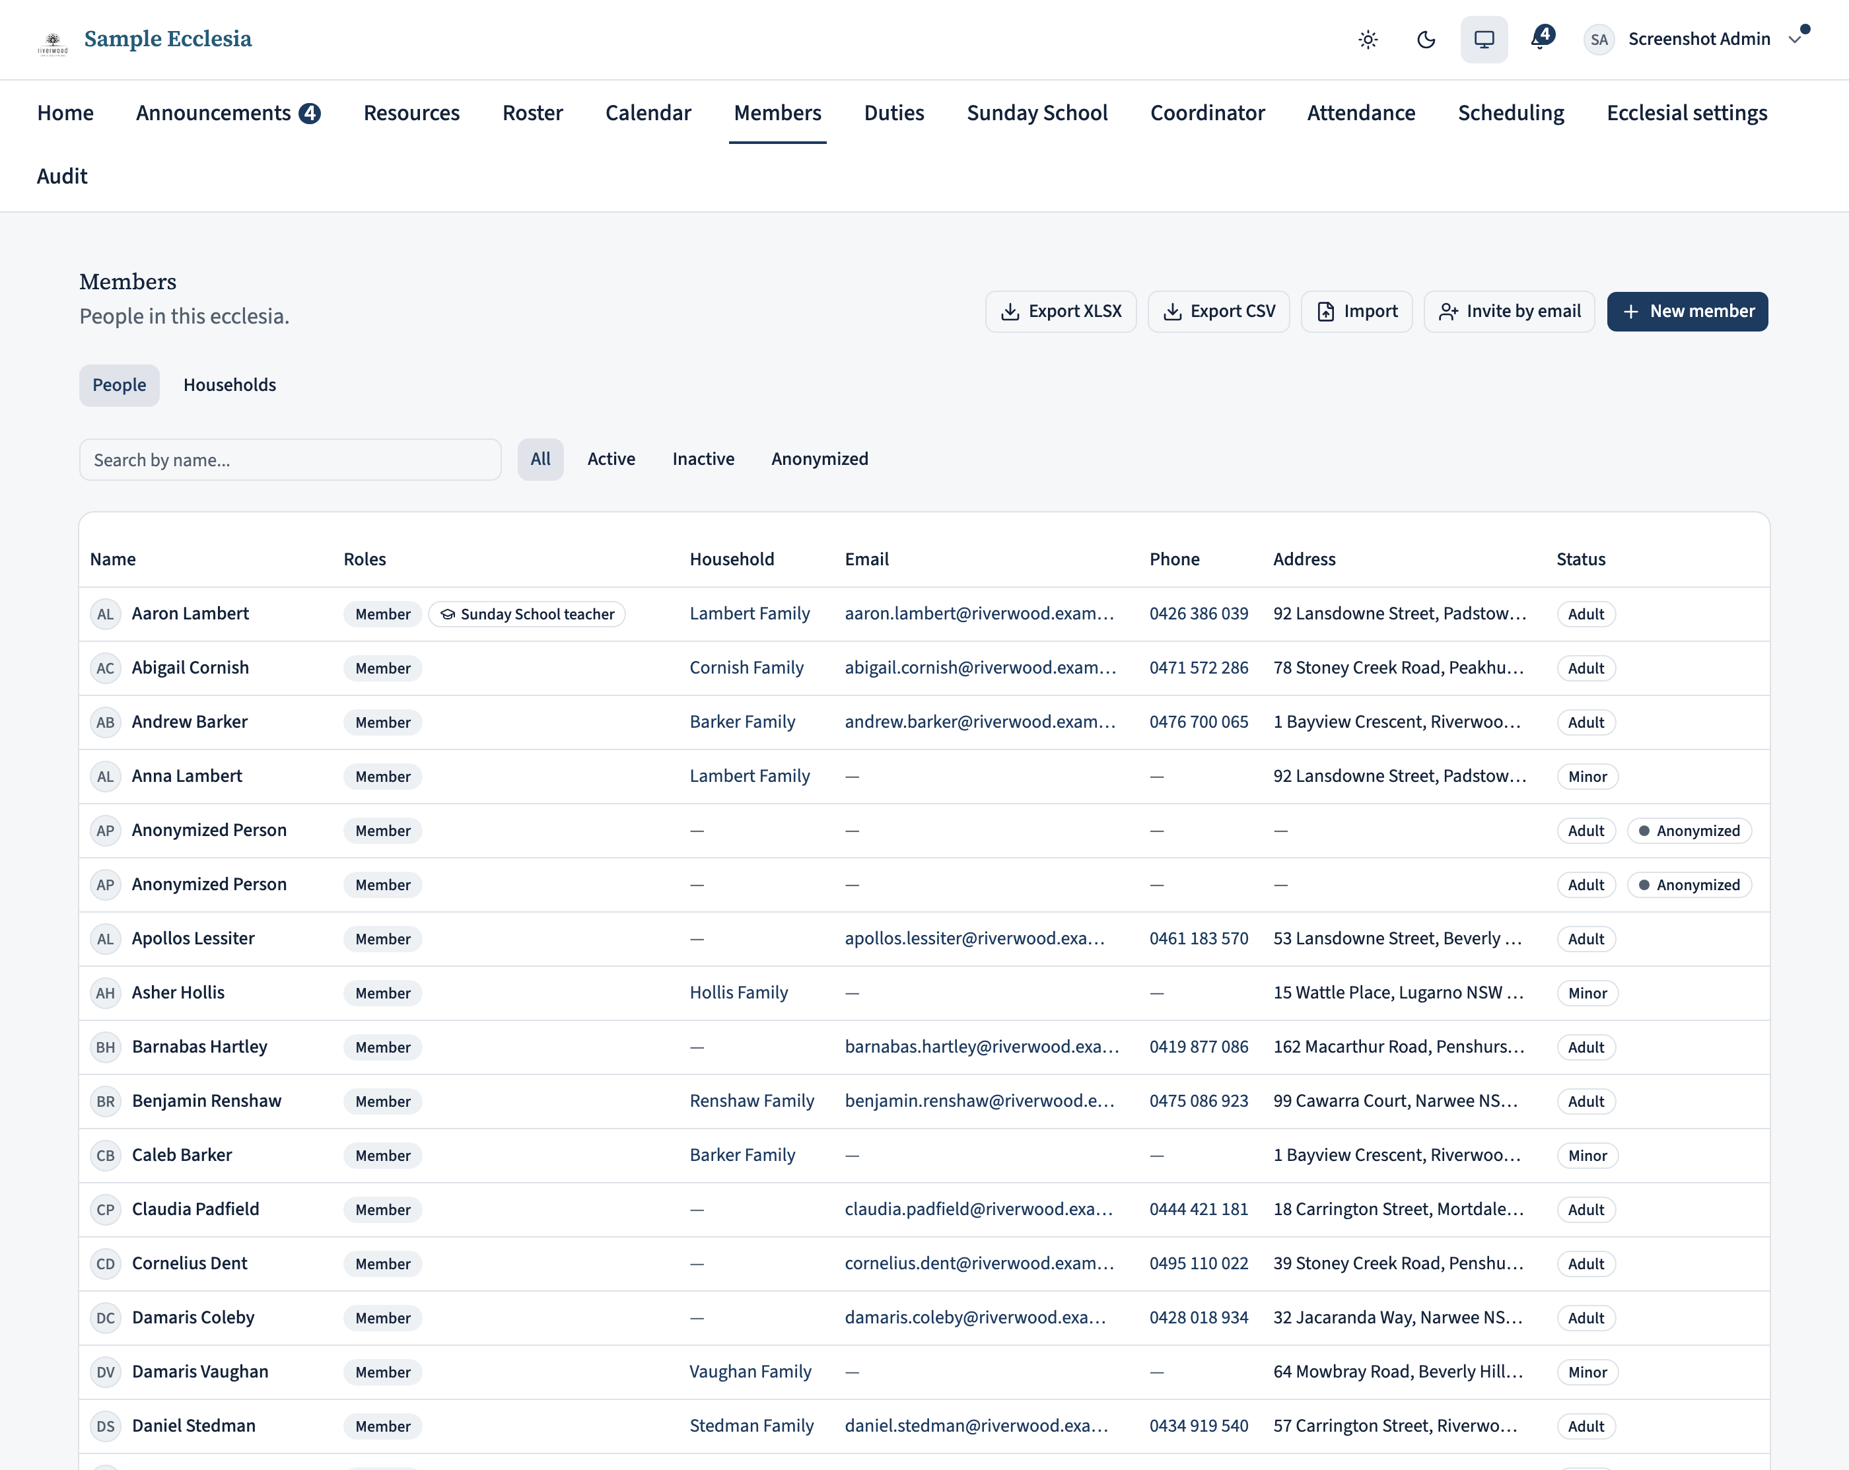
Task: Switch to light theme sun icon
Action: 1368,40
